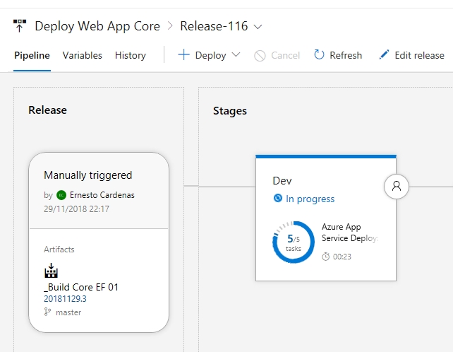Select the Pipeline tab
Viewport: 453px width, 352px height.
click(x=32, y=55)
